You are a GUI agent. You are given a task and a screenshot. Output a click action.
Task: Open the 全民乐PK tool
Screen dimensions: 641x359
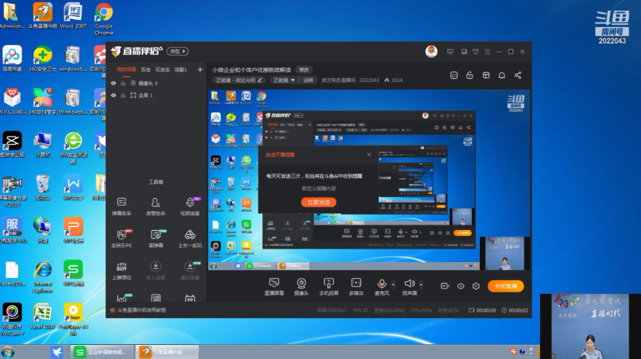click(x=121, y=238)
